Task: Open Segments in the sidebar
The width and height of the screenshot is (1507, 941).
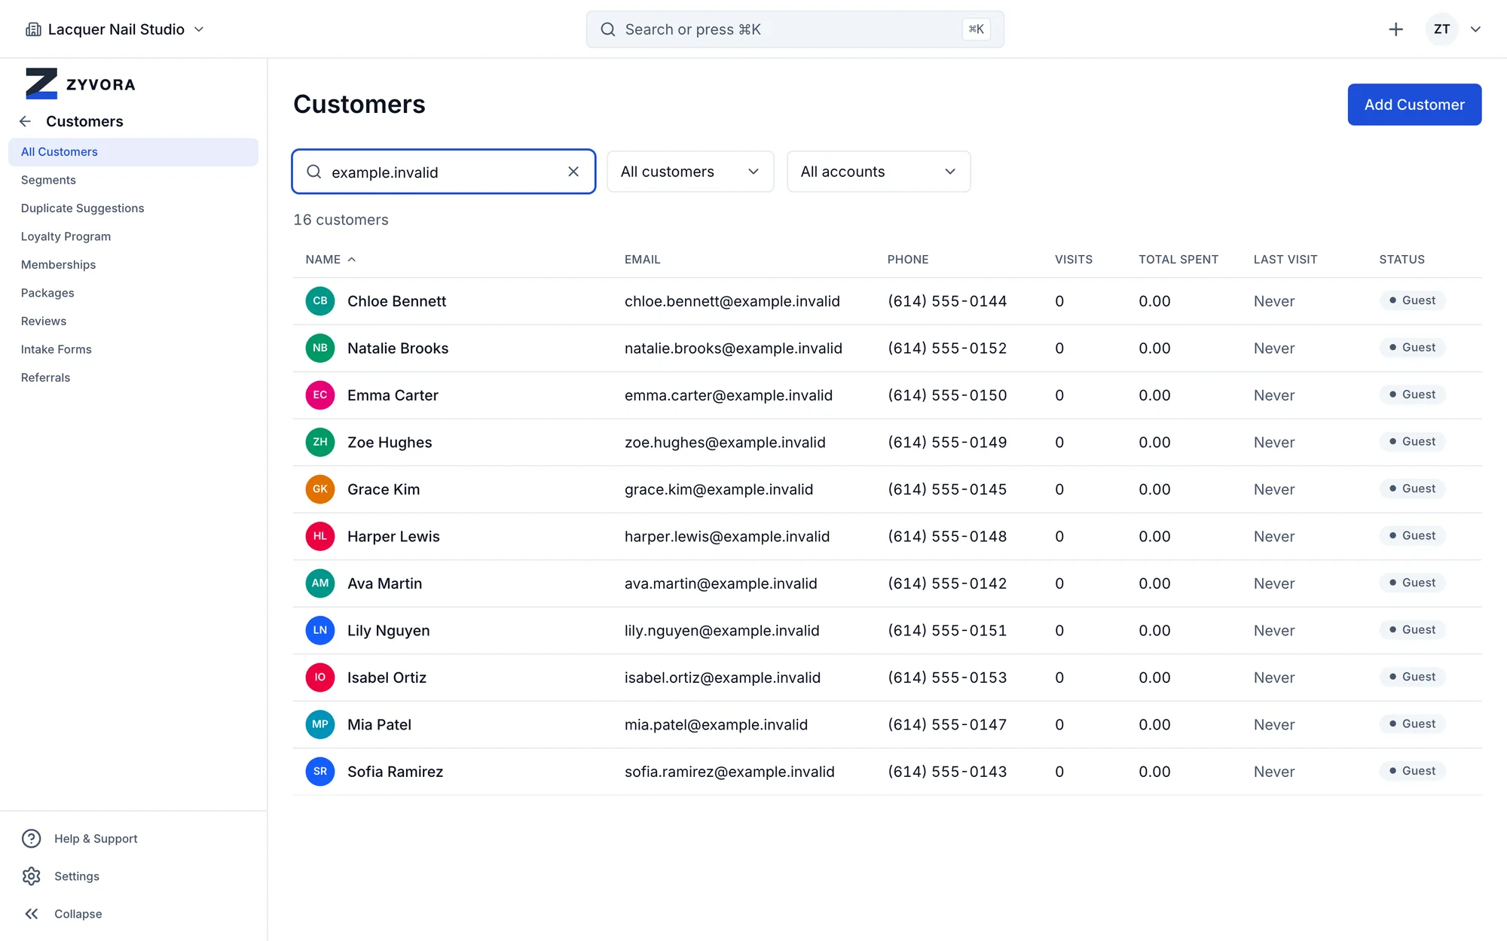Action: click(48, 180)
